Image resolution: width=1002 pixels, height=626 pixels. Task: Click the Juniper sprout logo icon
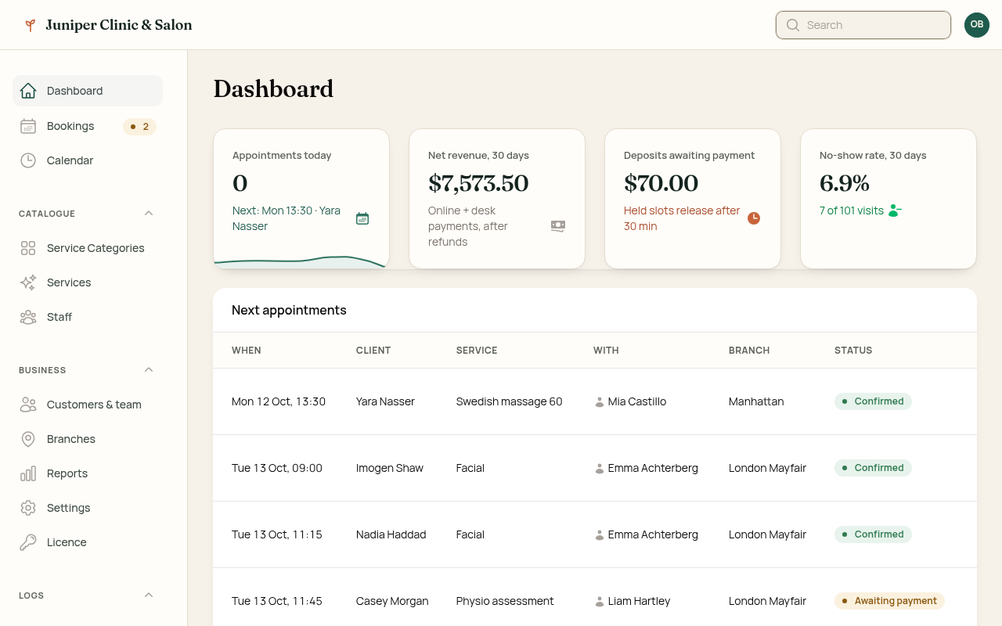[x=30, y=25]
